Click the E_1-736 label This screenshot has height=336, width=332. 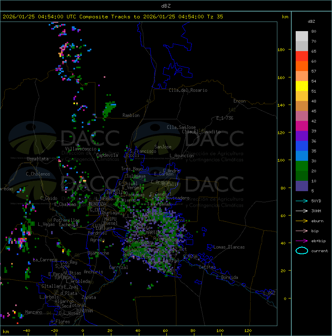225,118
